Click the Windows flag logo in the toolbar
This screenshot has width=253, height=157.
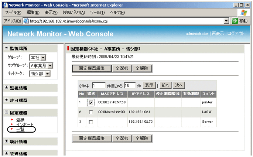[244, 13]
